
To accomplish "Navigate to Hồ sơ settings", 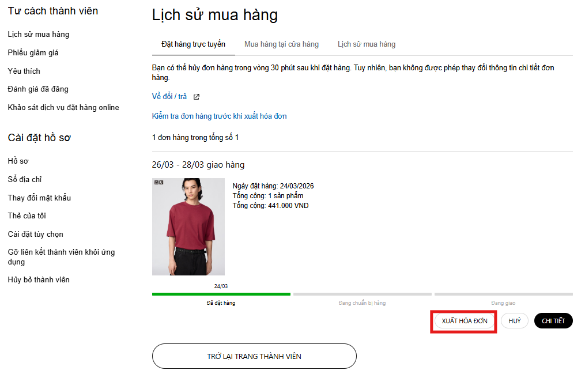I will pyautogui.click(x=18, y=161).
